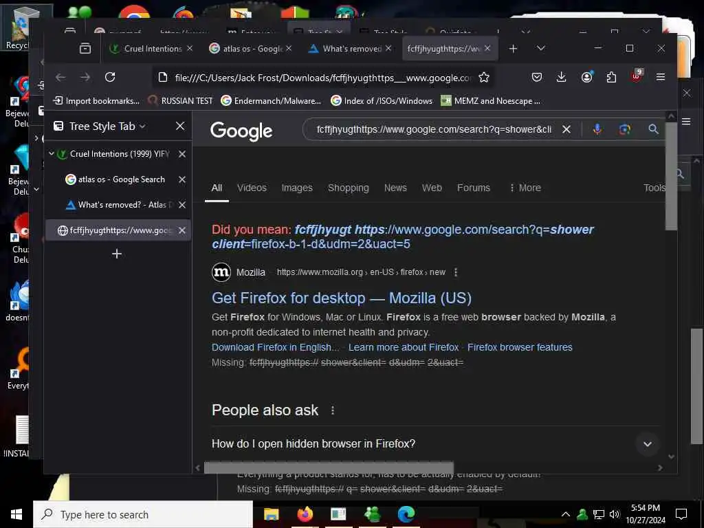This screenshot has width=704, height=528.
Task: Click the address bar URL field
Action: [323, 78]
